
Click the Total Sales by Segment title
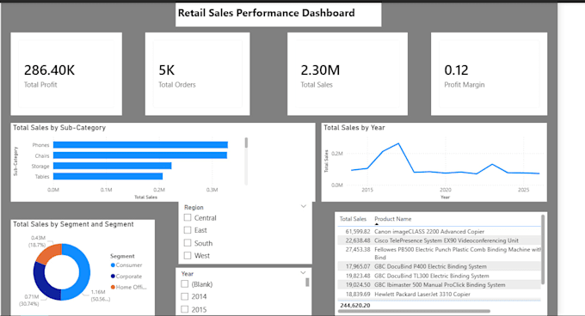click(x=73, y=224)
